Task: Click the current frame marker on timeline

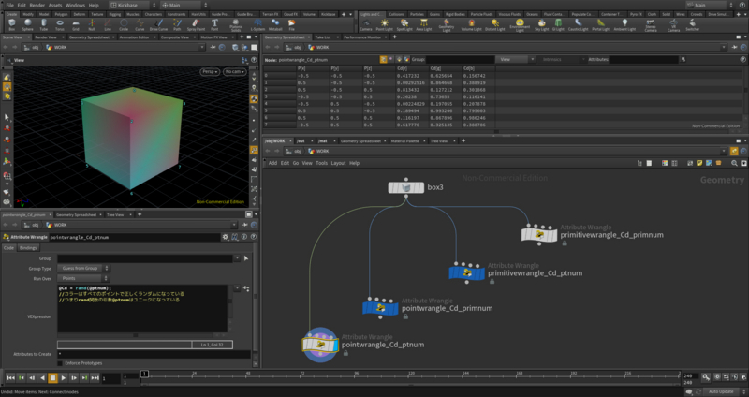Action: pyautogui.click(x=144, y=374)
